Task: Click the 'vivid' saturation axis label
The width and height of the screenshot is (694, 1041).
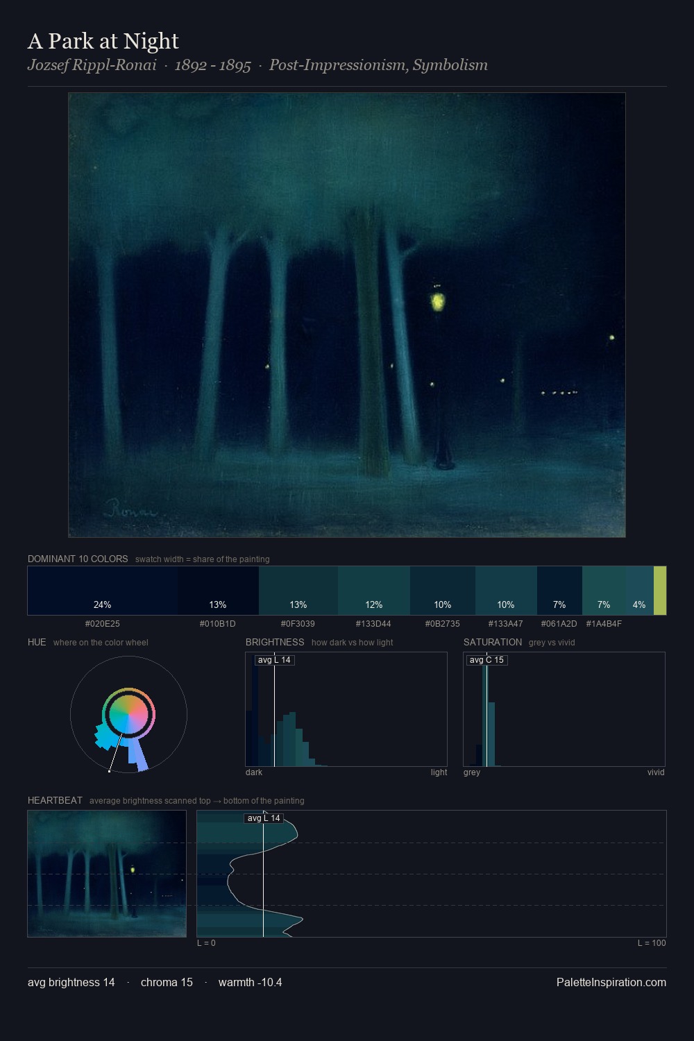Action: point(656,772)
